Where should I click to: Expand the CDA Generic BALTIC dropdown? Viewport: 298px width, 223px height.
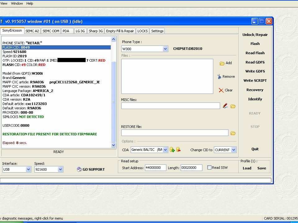click(165, 150)
